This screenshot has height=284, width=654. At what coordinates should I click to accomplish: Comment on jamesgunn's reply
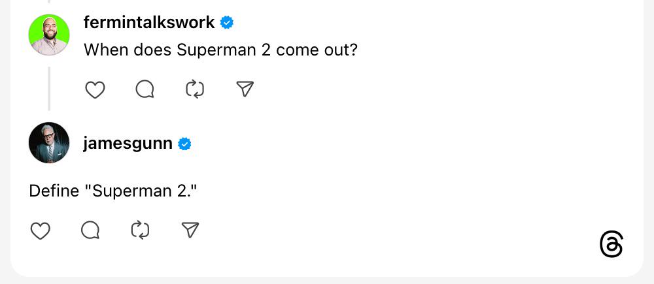click(90, 230)
